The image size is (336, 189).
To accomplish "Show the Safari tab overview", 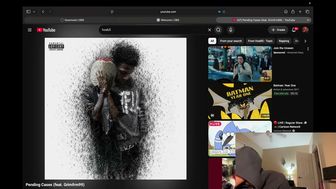I will 307,12.
